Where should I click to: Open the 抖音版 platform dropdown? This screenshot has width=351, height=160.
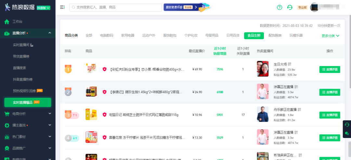tap(44, 8)
